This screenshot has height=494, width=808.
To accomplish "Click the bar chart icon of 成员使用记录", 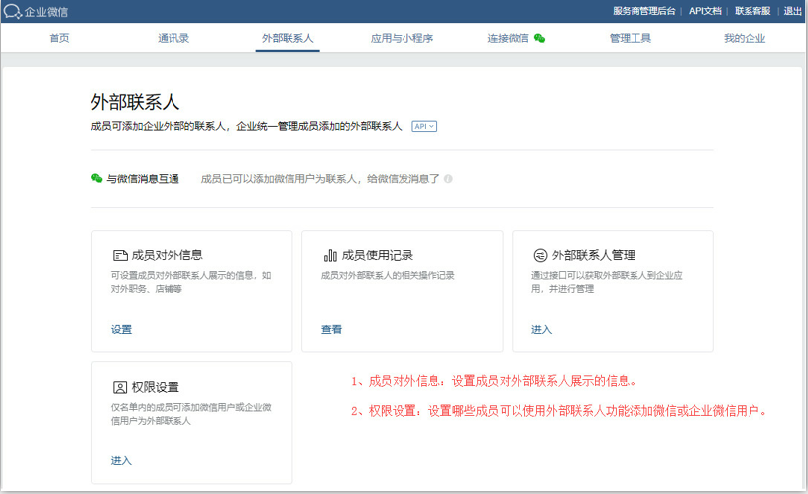I will click(330, 255).
